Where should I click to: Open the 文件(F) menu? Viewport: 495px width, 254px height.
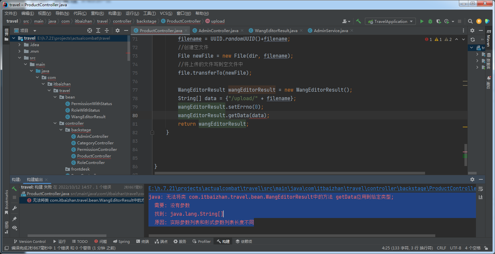click(11, 13)
